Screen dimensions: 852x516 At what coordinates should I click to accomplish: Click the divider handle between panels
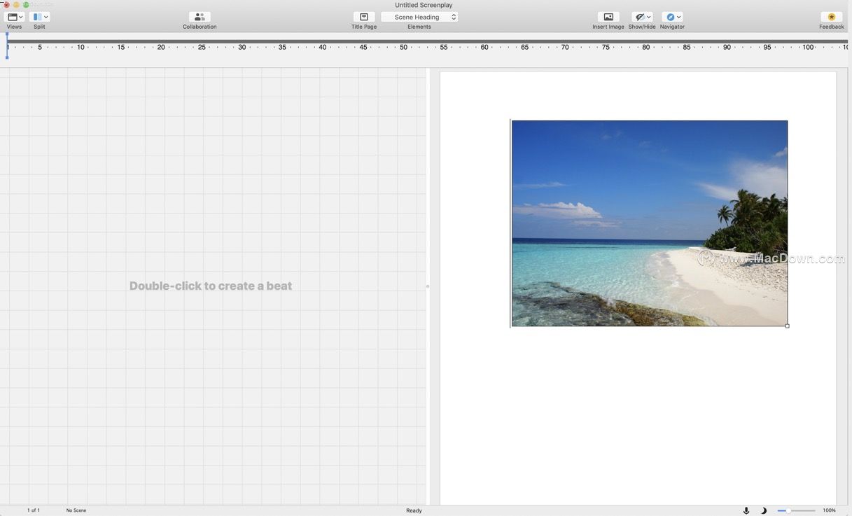(428, 286)
